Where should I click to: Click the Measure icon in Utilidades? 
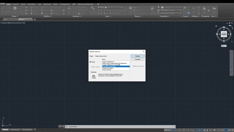pos(194,8)
